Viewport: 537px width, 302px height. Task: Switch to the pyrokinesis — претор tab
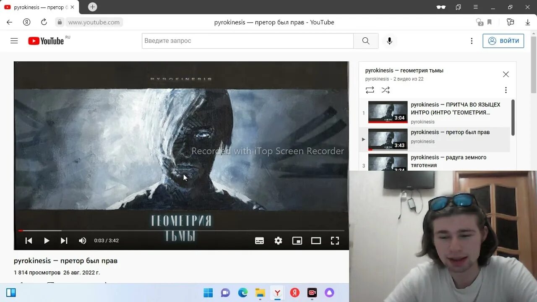[x=40, y=7]
